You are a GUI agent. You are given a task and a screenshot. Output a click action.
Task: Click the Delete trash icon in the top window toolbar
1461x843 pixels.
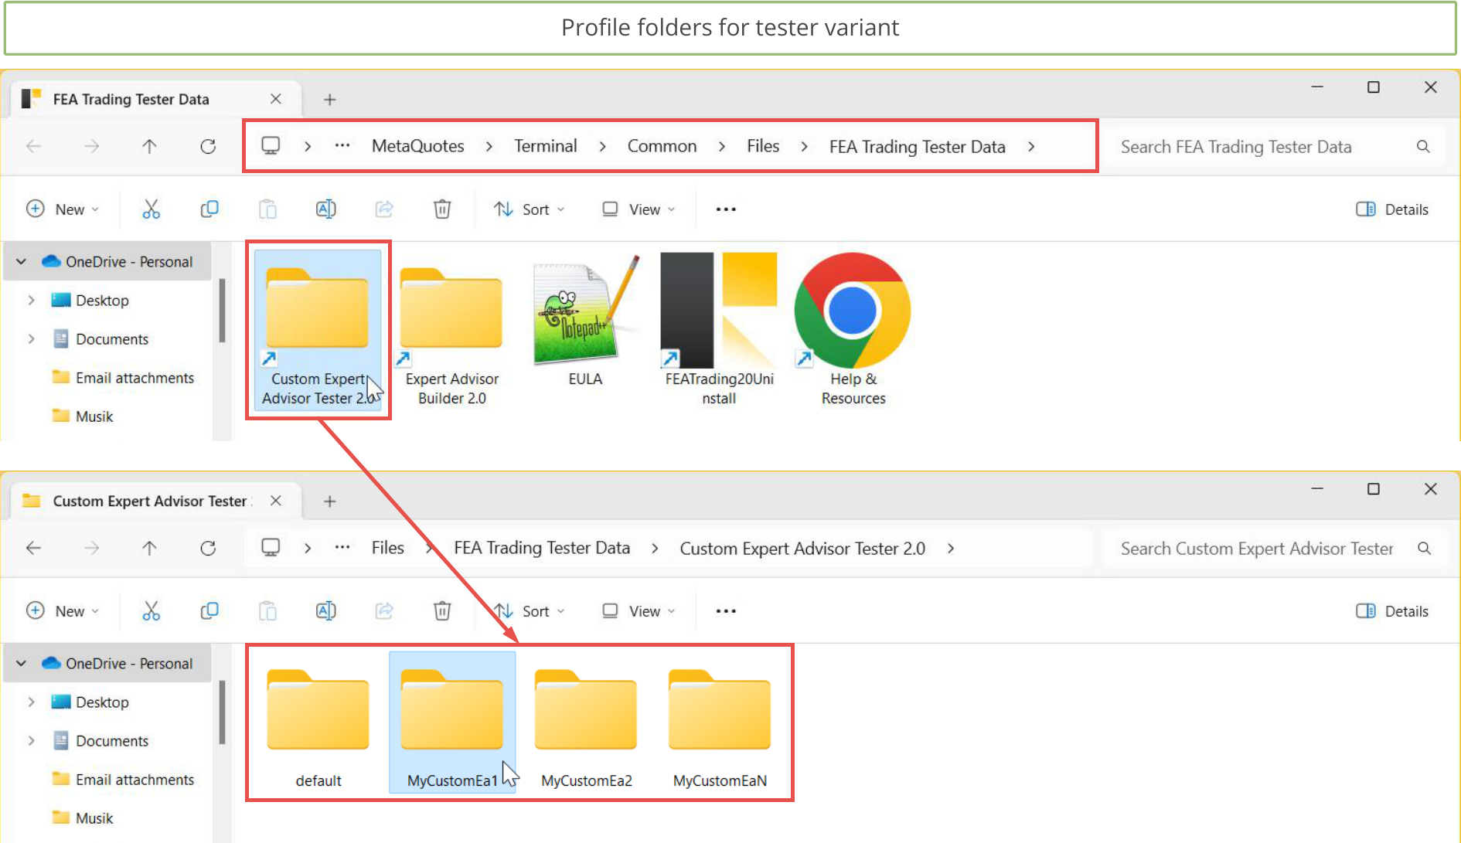pyautogui.click(x=442, y=209)
